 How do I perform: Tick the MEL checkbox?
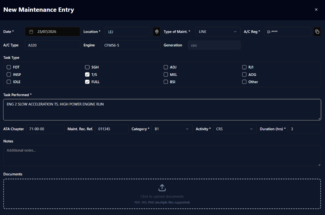click(x=166, y=75)
